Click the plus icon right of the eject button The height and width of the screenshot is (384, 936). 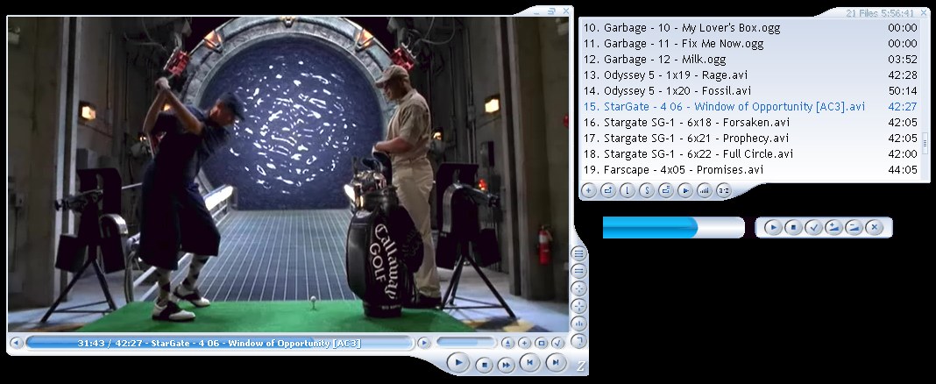click(524, 343)
